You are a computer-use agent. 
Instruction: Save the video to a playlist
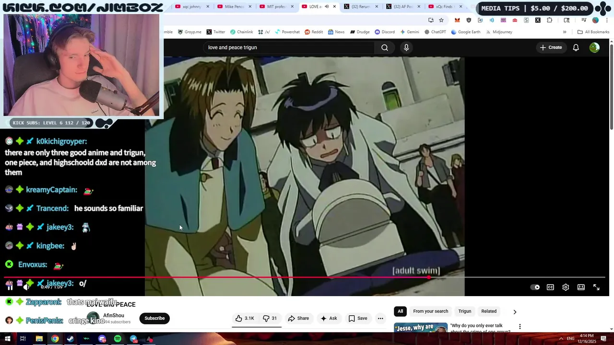(x=358, y=318)
